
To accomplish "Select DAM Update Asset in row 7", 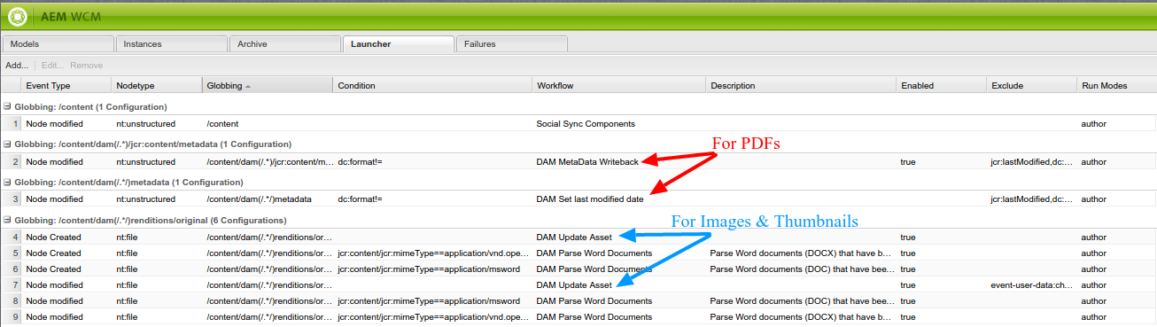I will point(619,285).
